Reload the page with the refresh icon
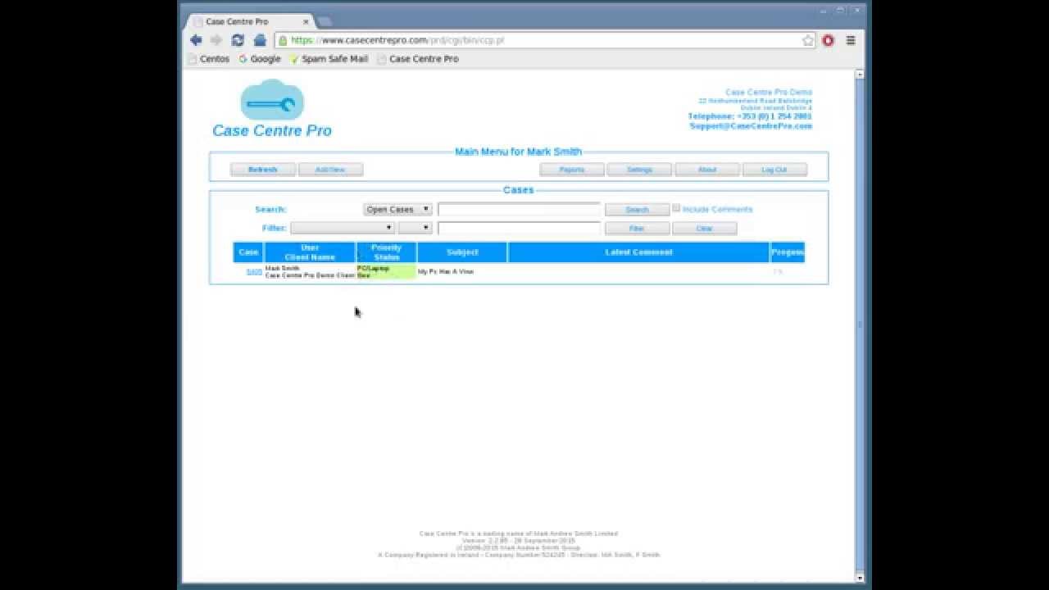1049x590 pixels. click(x=238, y=40)
